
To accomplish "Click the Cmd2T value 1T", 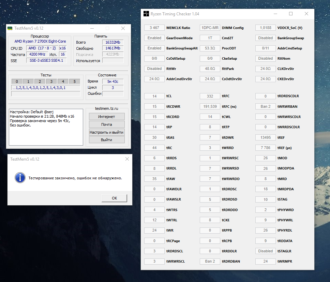I will 210,38.
